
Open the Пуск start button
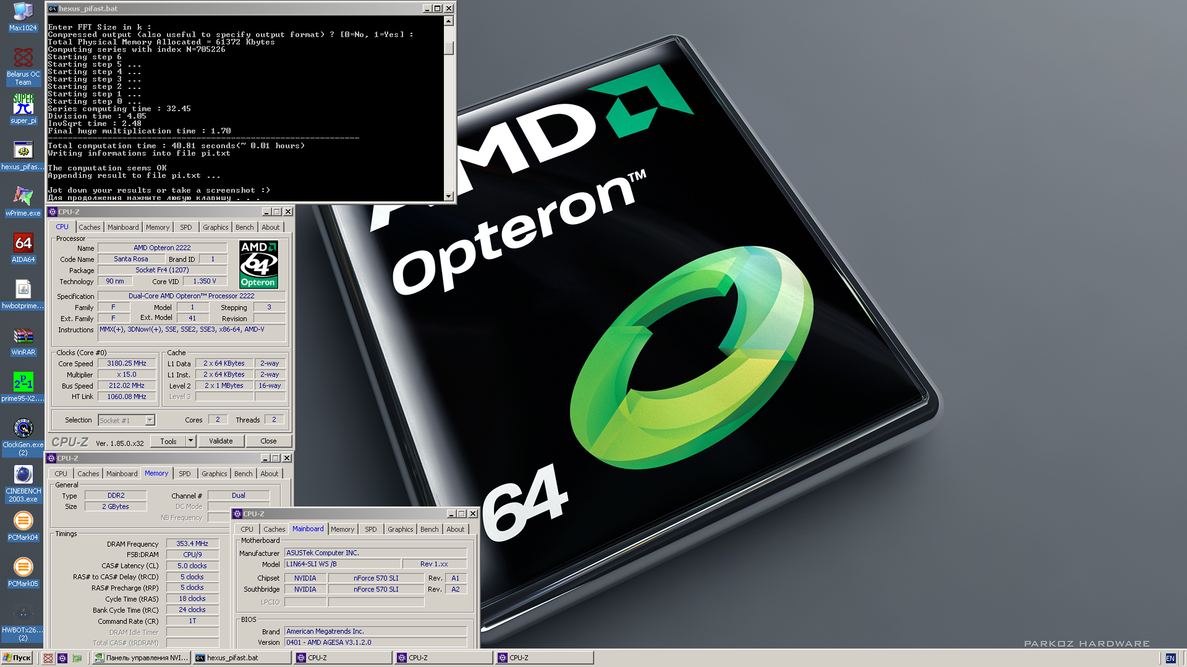[x=17, y=658]
